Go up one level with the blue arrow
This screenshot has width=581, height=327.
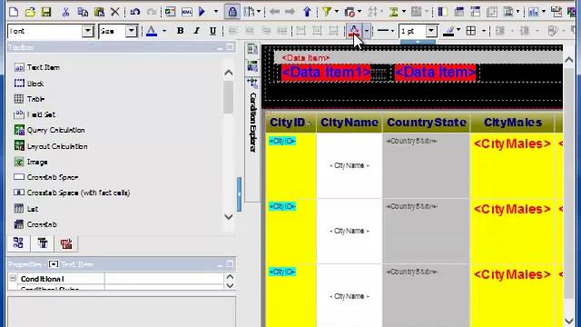coord(307,12)
